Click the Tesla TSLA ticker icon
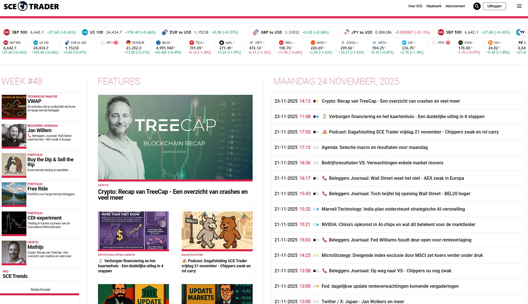Image resolution: width=528 pixels, height=304 pixels. (x=192, y=43)
